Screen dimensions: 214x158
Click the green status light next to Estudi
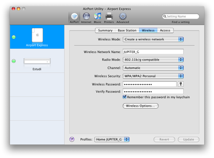point(14,61)
